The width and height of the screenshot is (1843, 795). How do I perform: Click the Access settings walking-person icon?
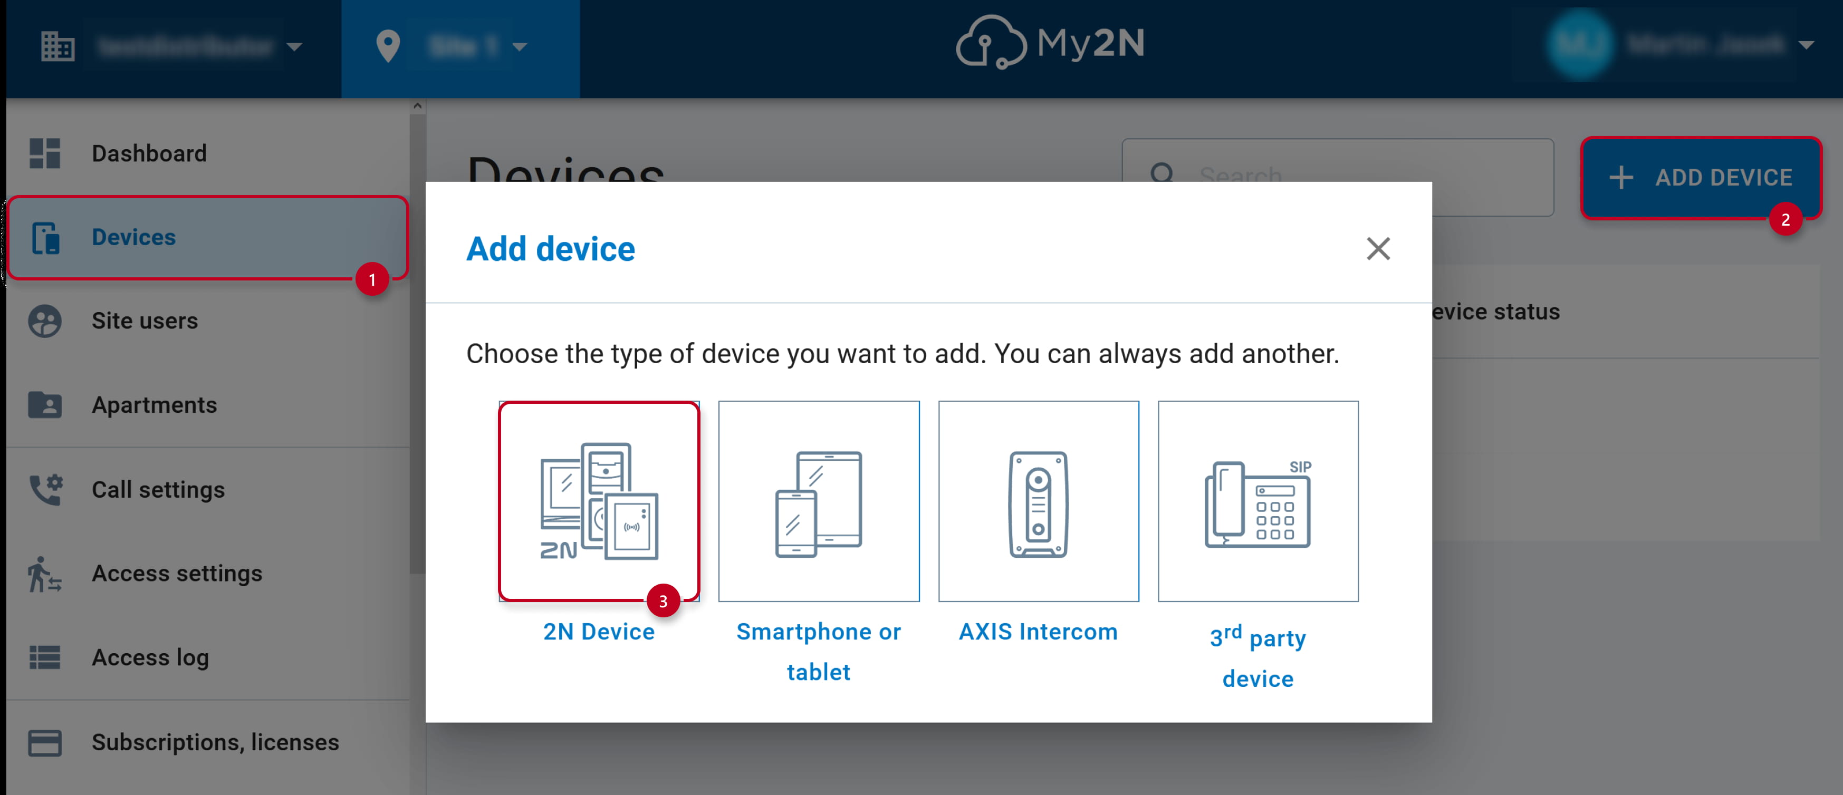point(44,574)
